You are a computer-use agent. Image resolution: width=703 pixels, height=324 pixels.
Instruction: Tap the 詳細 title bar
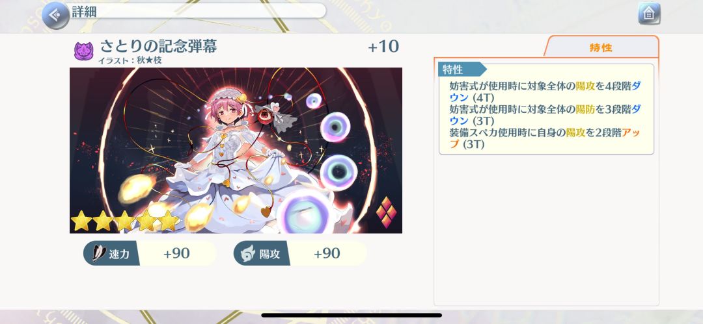click(x=197, y=11)
